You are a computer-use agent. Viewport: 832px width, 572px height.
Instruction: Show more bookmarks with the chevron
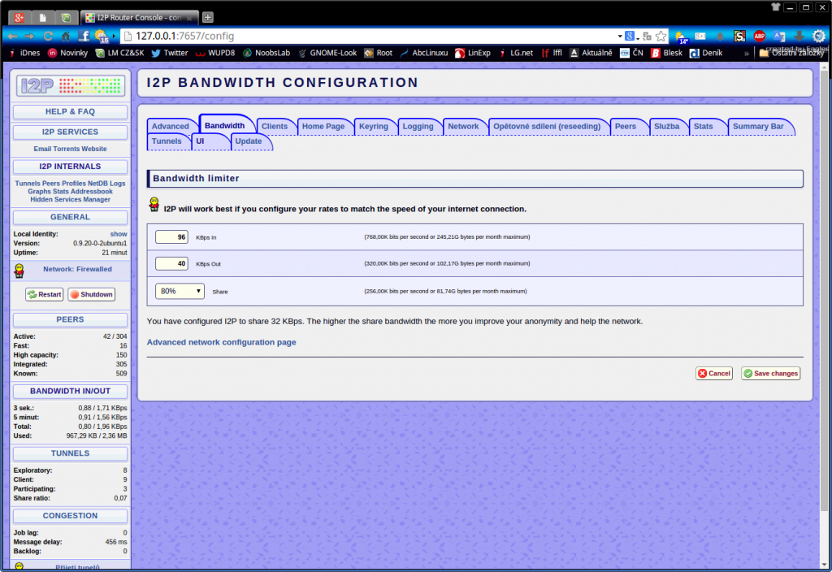point(747,53)
